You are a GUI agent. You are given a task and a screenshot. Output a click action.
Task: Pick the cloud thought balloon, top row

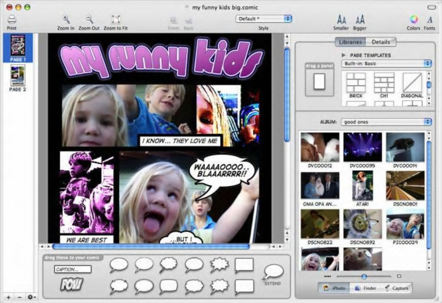click(x=169, y=265)
